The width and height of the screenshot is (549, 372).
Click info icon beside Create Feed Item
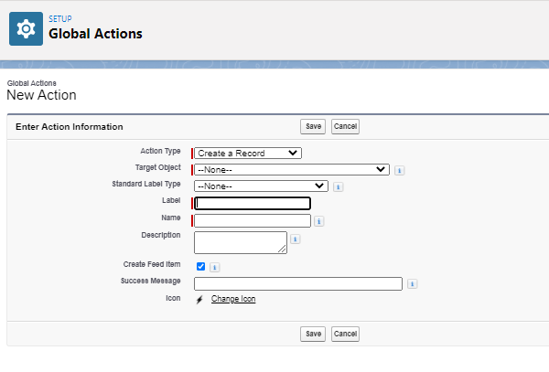click(x=214, y=267)
